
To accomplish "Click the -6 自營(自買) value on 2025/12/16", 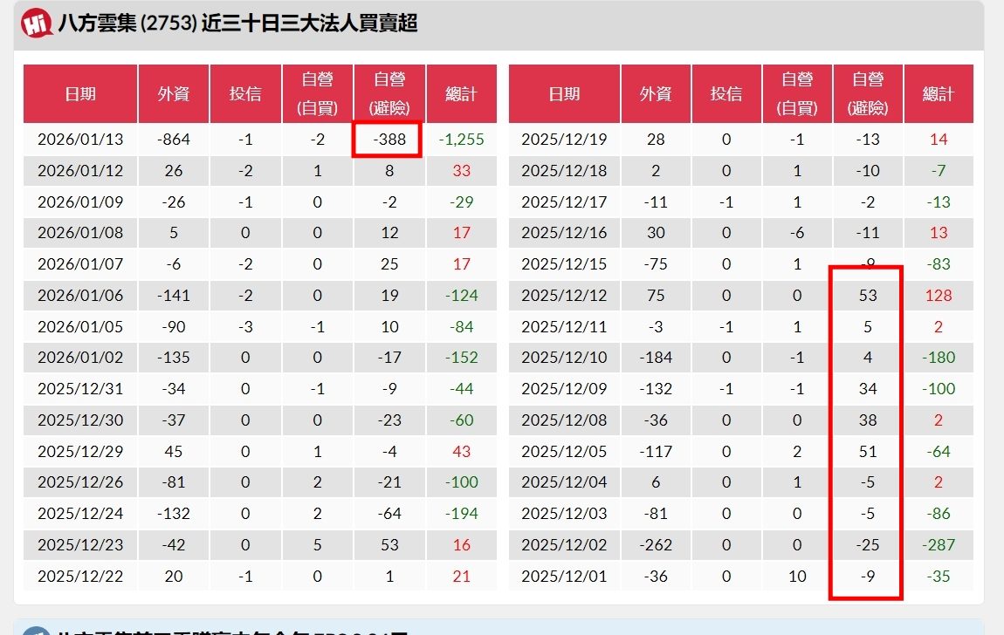I will click(797, 233).
